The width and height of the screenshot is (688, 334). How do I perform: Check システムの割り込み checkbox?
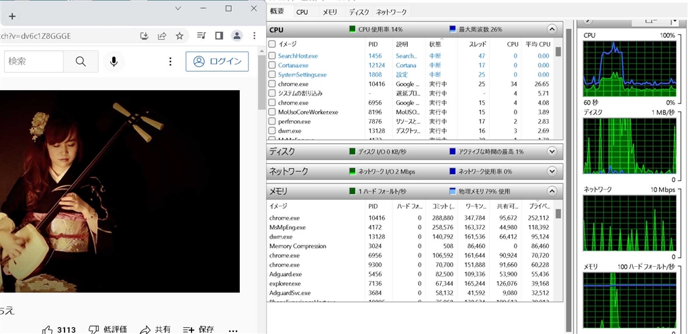pos(272,93)
